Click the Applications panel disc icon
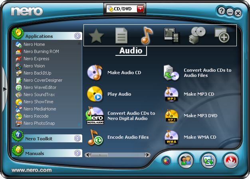This screenshot has width=250, height=179. tap(18, 33)
